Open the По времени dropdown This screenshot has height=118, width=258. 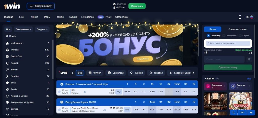coord(23,29)
